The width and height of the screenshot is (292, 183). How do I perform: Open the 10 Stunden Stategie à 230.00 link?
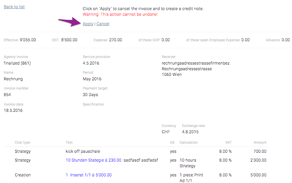point(94,160)
